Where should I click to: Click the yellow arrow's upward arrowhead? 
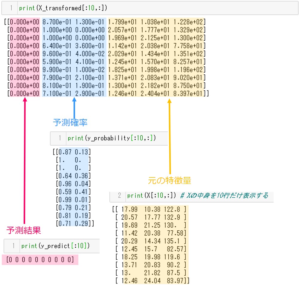170,101
